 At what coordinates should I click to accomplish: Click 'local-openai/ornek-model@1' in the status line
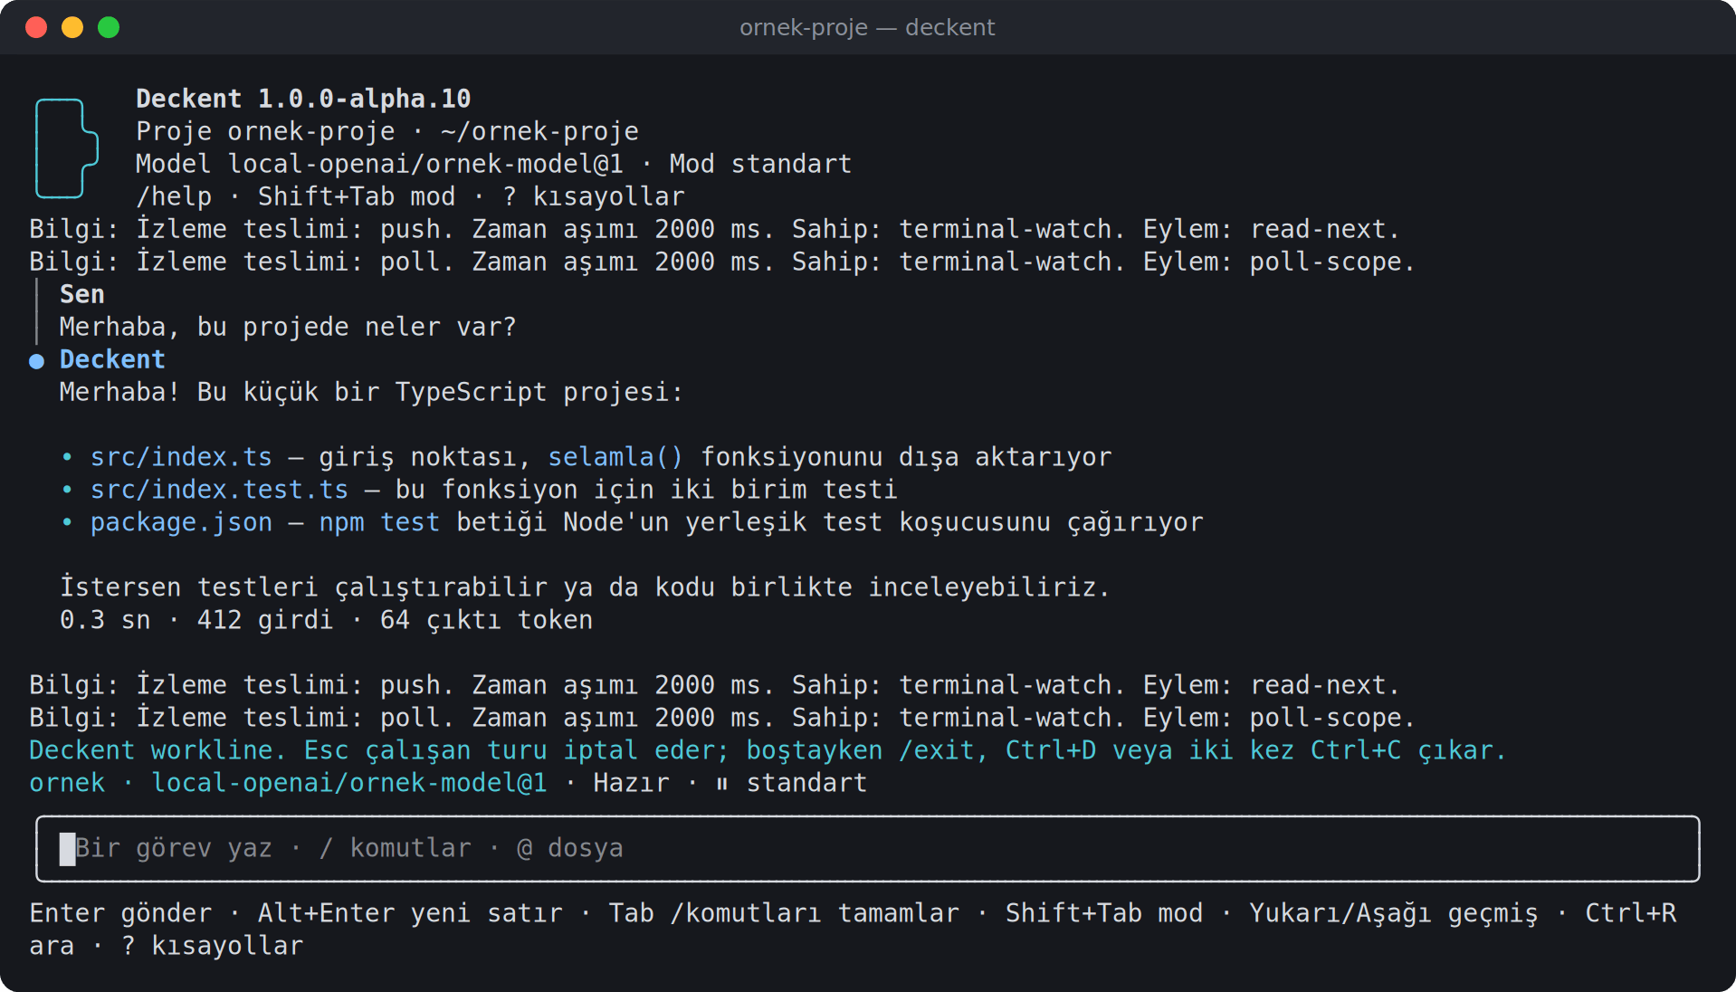pyautogui.click(x=349, y=783)
